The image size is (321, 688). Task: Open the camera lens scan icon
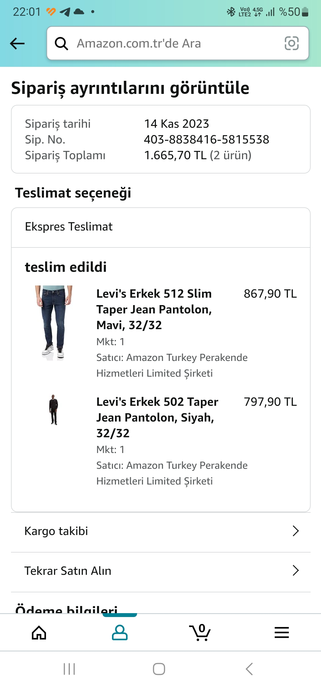pyautogui.click(x=291, y=43)
